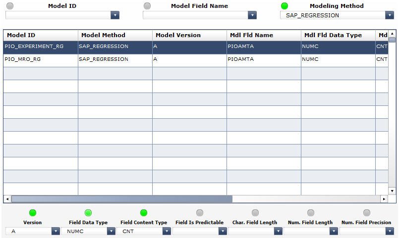The width and height of the screenshot is (400, 238).
Task: Click the empty Model ID filter field
Action: [58, 15]
